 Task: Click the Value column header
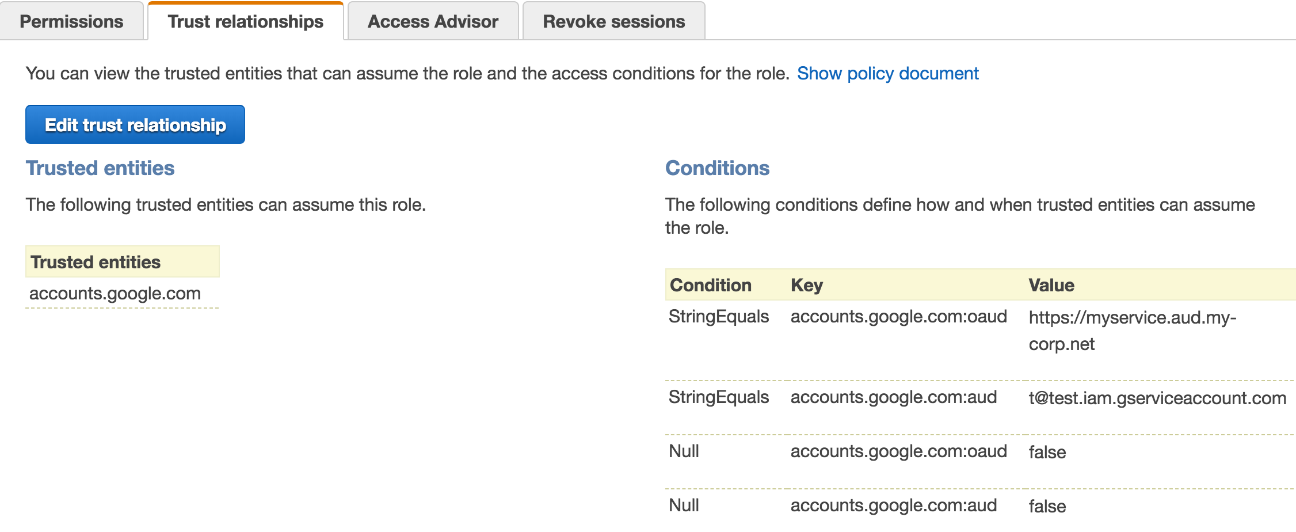1051,285
